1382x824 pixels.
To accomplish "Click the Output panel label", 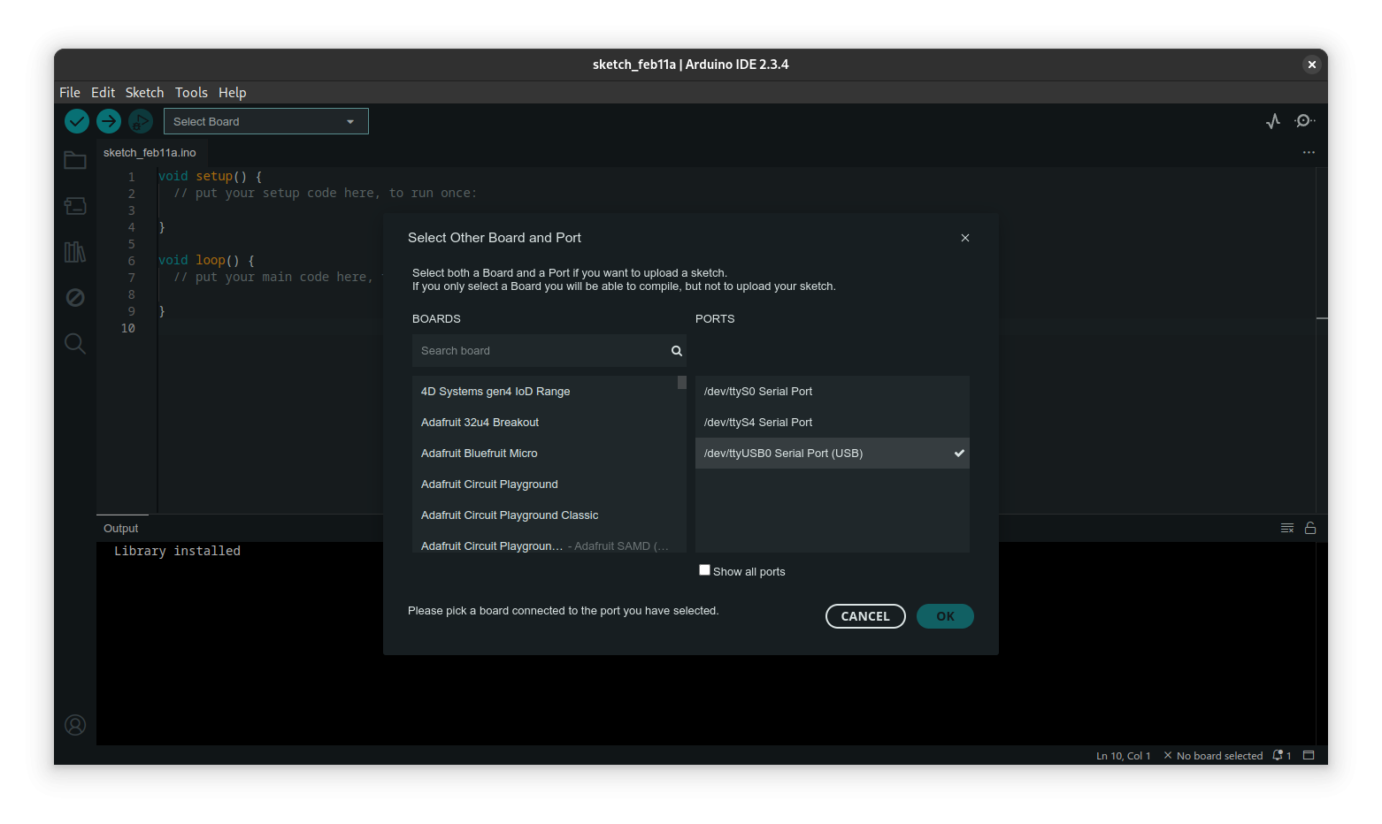I will [x=121, y=528].
